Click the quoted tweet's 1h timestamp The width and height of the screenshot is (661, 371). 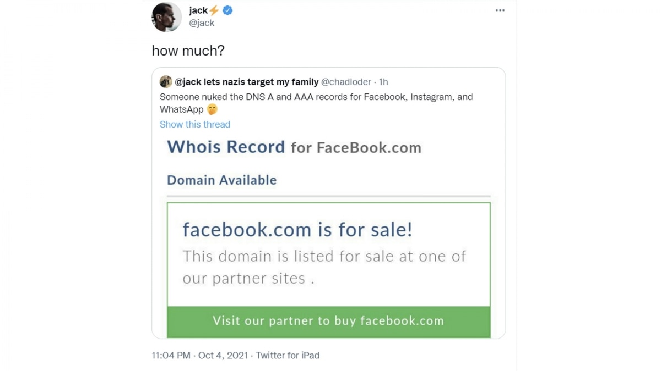[x=383, y=82]
